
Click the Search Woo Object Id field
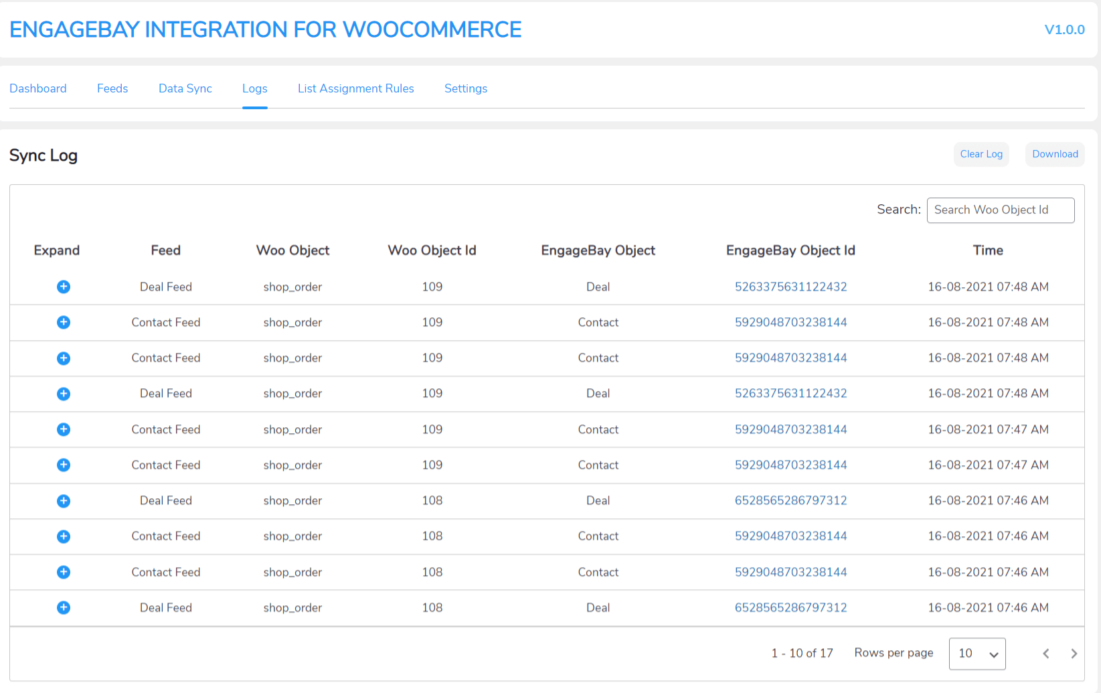coord(1000,210)
